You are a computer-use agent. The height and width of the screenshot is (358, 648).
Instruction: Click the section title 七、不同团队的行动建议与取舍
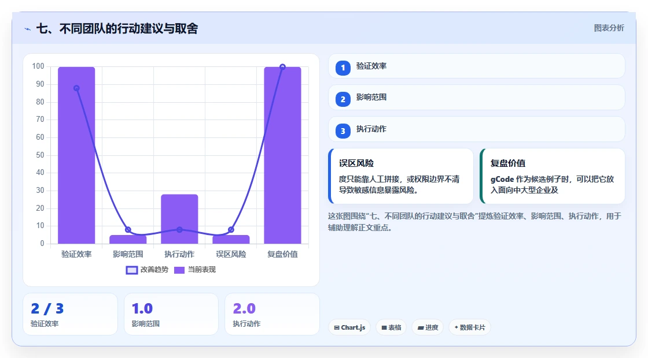point(117,28)
